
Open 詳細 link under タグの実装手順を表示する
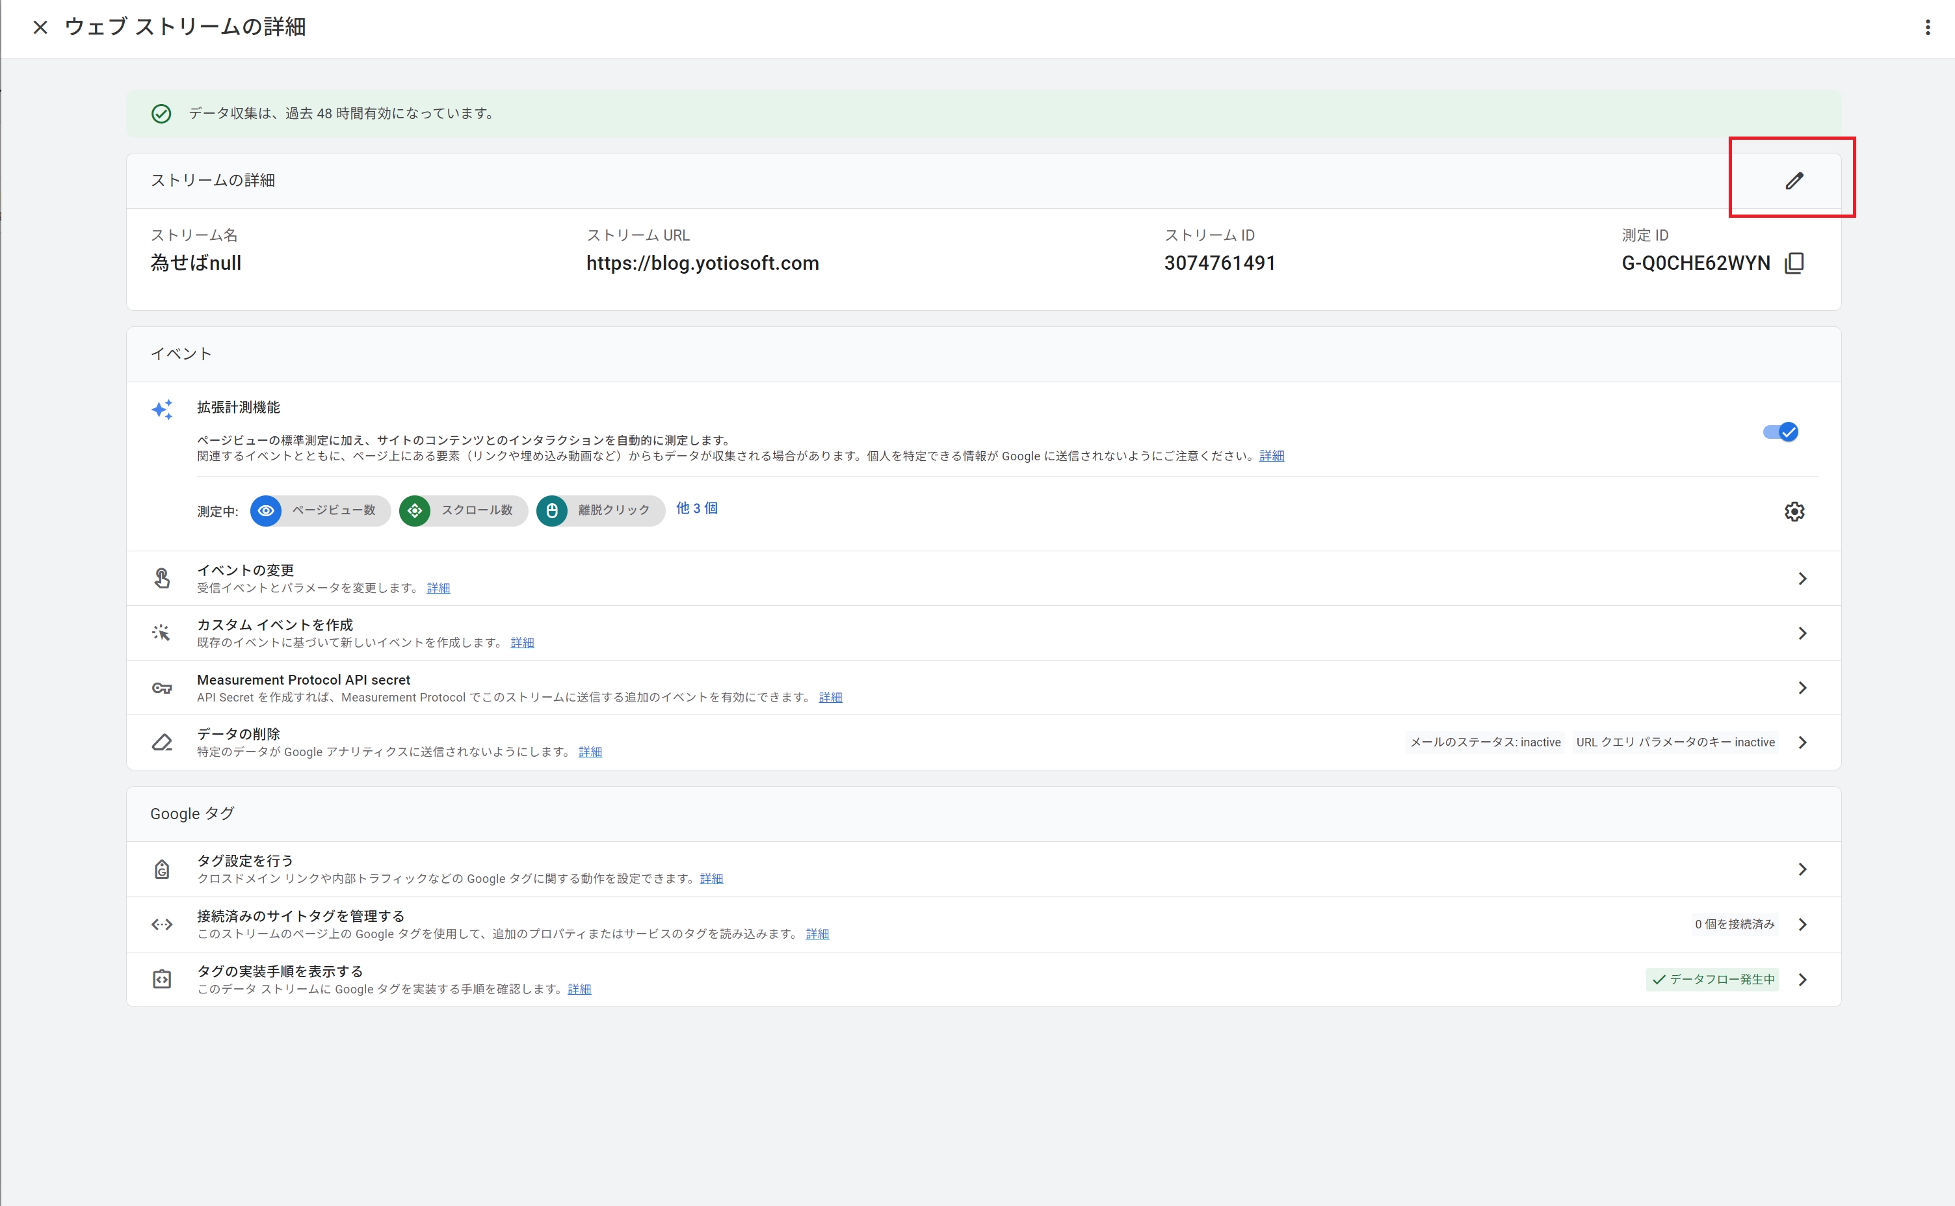[x=579, y=989]
